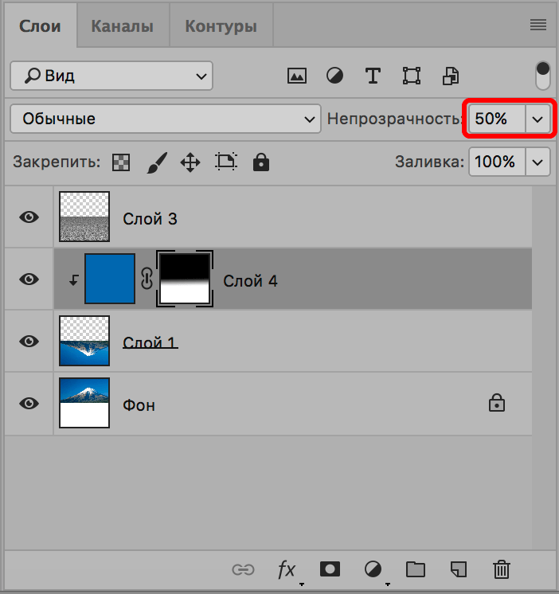The width and height of the screenshot is (559, 594).
Task: Hide the Фон background layer
Action: pyautogui.click(x=29, y=403)
